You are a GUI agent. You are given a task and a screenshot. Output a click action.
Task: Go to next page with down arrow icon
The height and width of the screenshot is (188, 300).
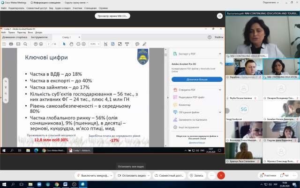(x=41, y=44)
